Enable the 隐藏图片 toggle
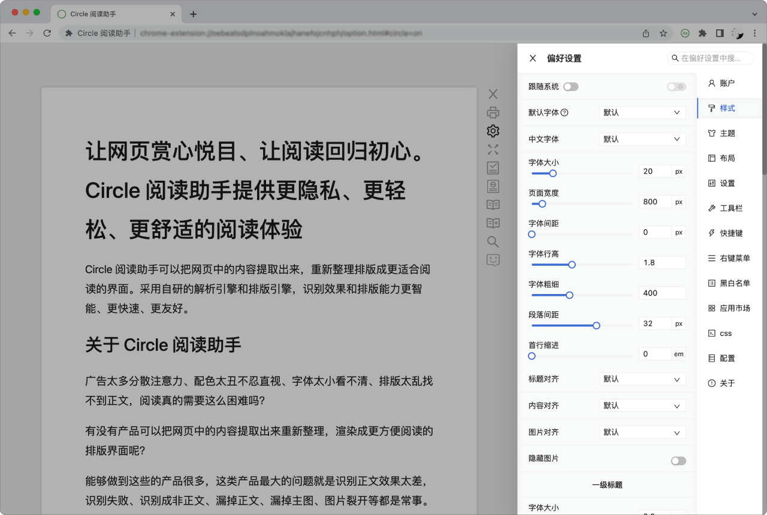The width and height of the screenshot is (767, 515). (x=678, y=461)
